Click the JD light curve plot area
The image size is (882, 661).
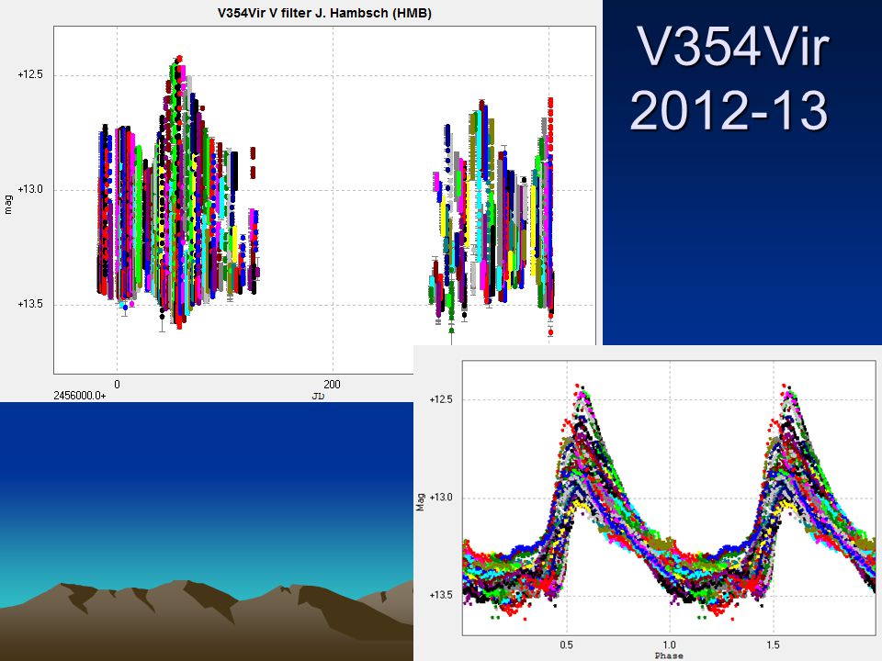tap(324, 199)
